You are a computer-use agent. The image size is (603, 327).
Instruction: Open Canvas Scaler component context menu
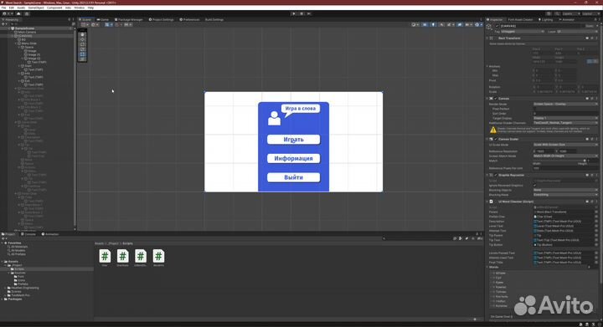pos(596,140)
